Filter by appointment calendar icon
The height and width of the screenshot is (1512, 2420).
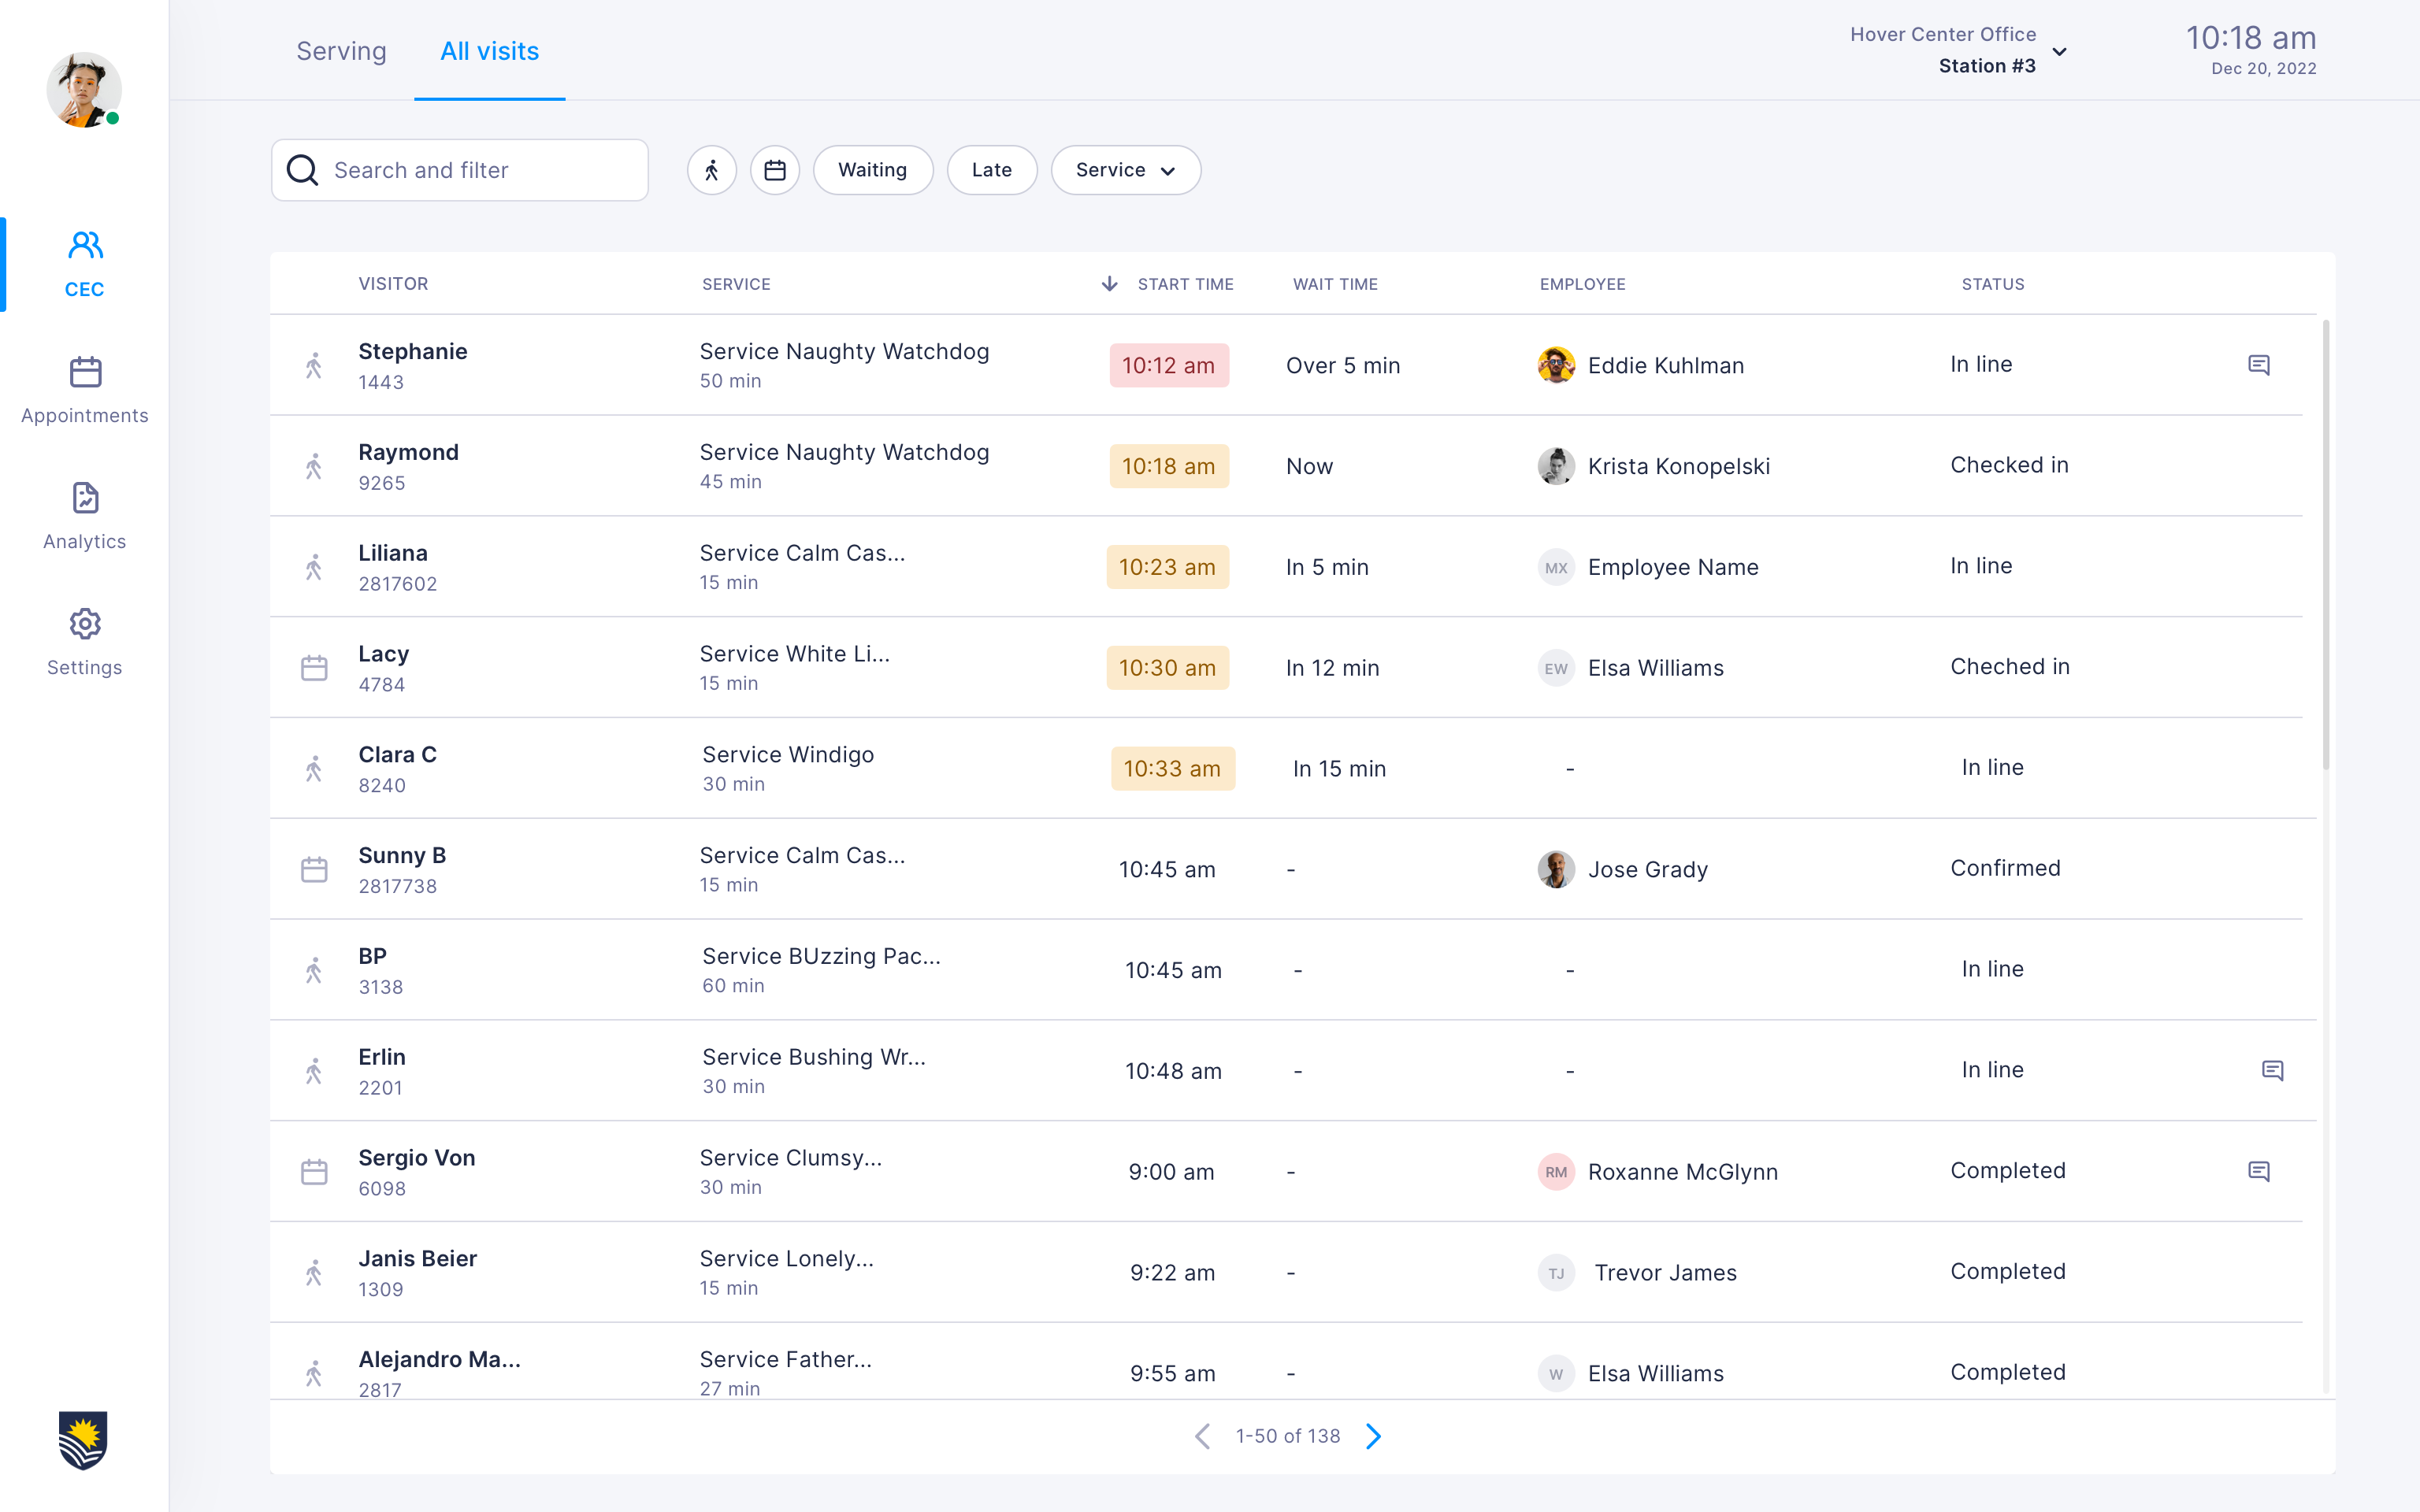(x=775, y=170)
